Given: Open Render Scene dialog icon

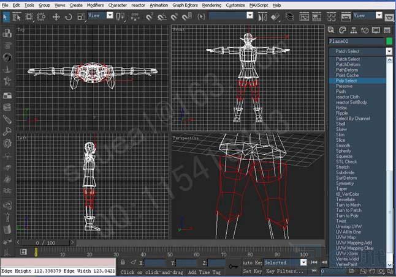Looking at the screenshot, I should coord(346,17).
